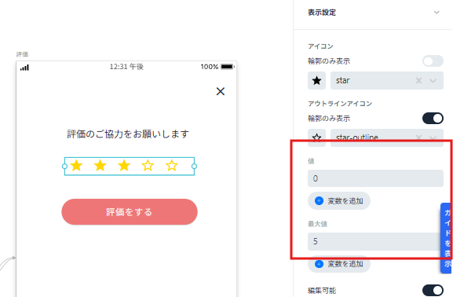Open the star-outline icon dropdown

tap(433, 138)
